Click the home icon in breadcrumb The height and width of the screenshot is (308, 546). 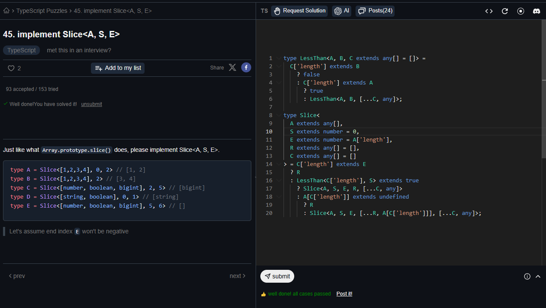pyautogui.click(x=6, y=11)
